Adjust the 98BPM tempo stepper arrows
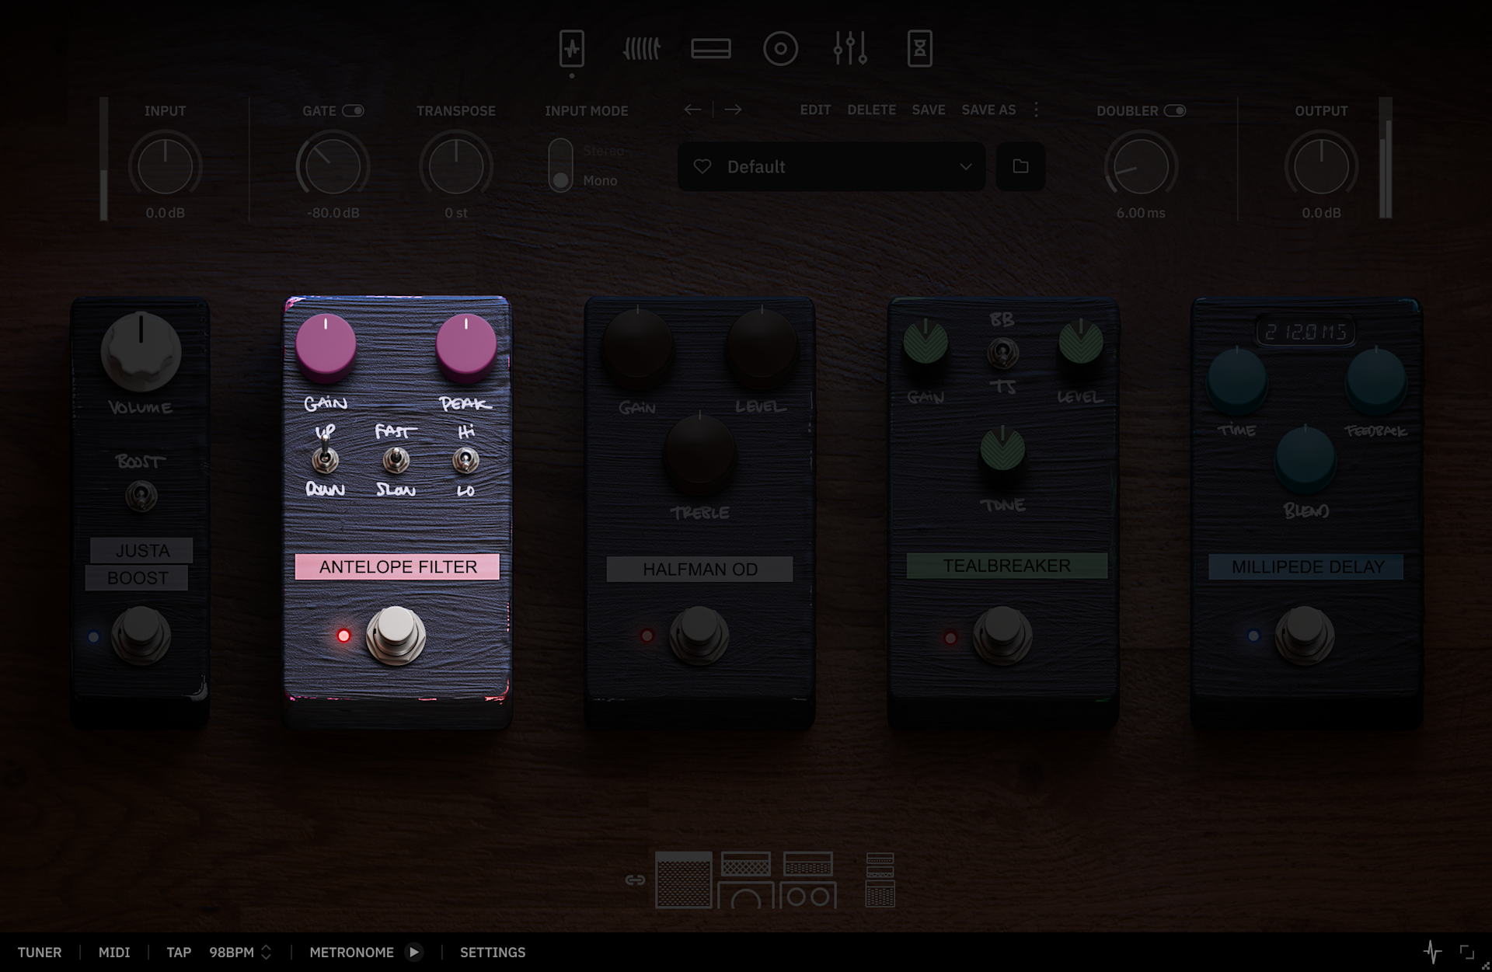The image size is (1492, 972). pos(266,952)
